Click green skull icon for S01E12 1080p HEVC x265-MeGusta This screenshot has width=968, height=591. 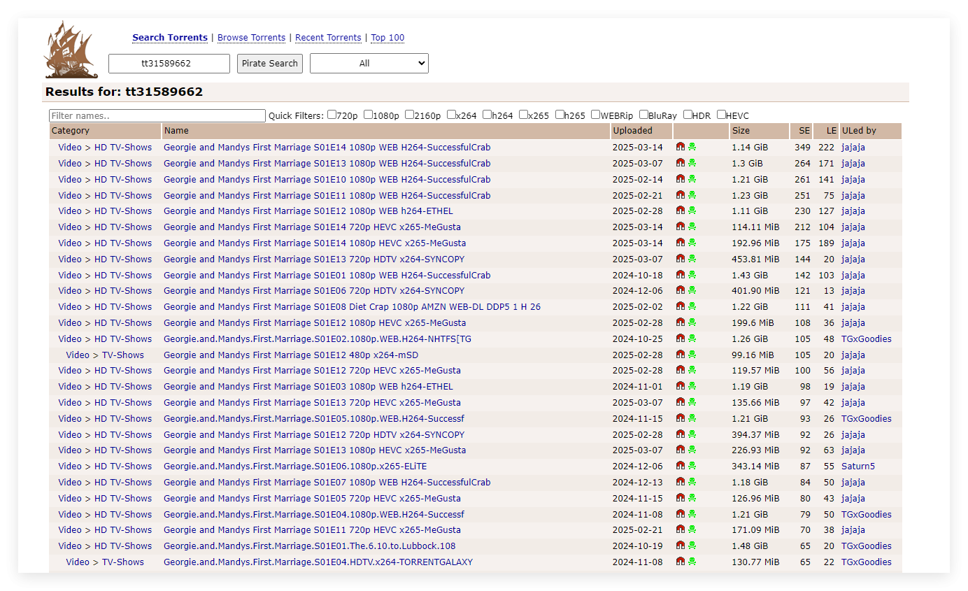coord(692,322)
